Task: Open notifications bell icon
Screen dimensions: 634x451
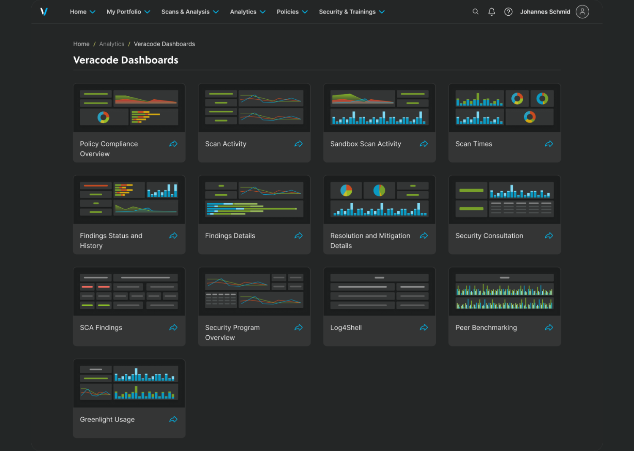Action: [x=492, y=12]
